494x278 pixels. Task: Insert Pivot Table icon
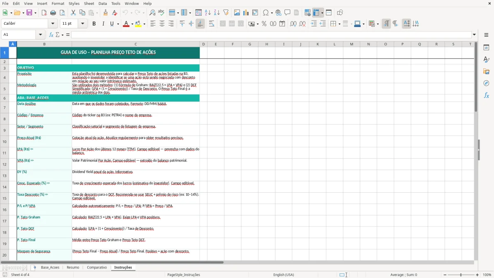(x=255, y=13)
